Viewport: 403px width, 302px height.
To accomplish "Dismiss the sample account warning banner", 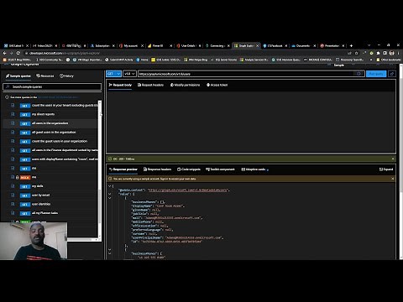I will point(392,179).
